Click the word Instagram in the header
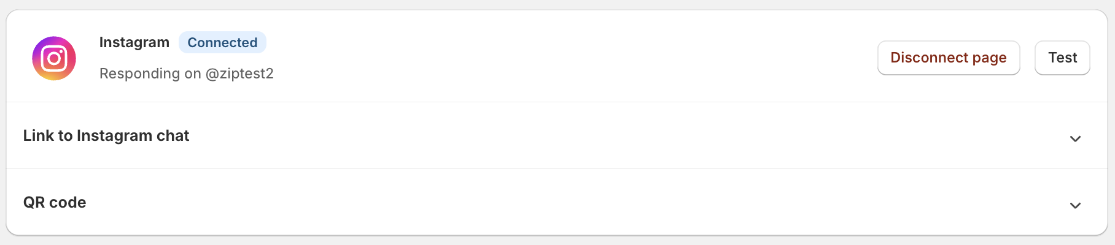 [x=134, y=42]
